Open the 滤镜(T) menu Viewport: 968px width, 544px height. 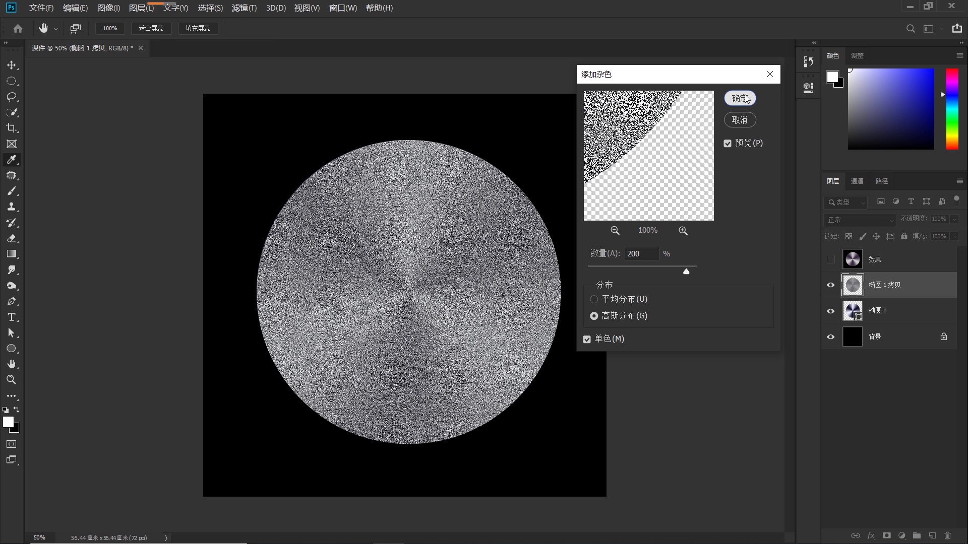[244, 8]
